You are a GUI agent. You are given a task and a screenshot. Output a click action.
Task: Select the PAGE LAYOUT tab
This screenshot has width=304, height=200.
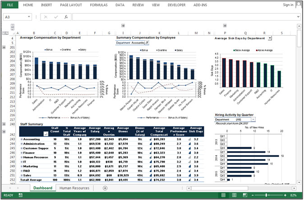(x=71, y=5)
